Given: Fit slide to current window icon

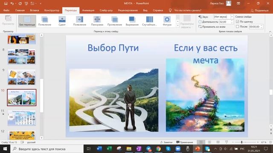Looking at the screenshot, I should pos(270,142).
